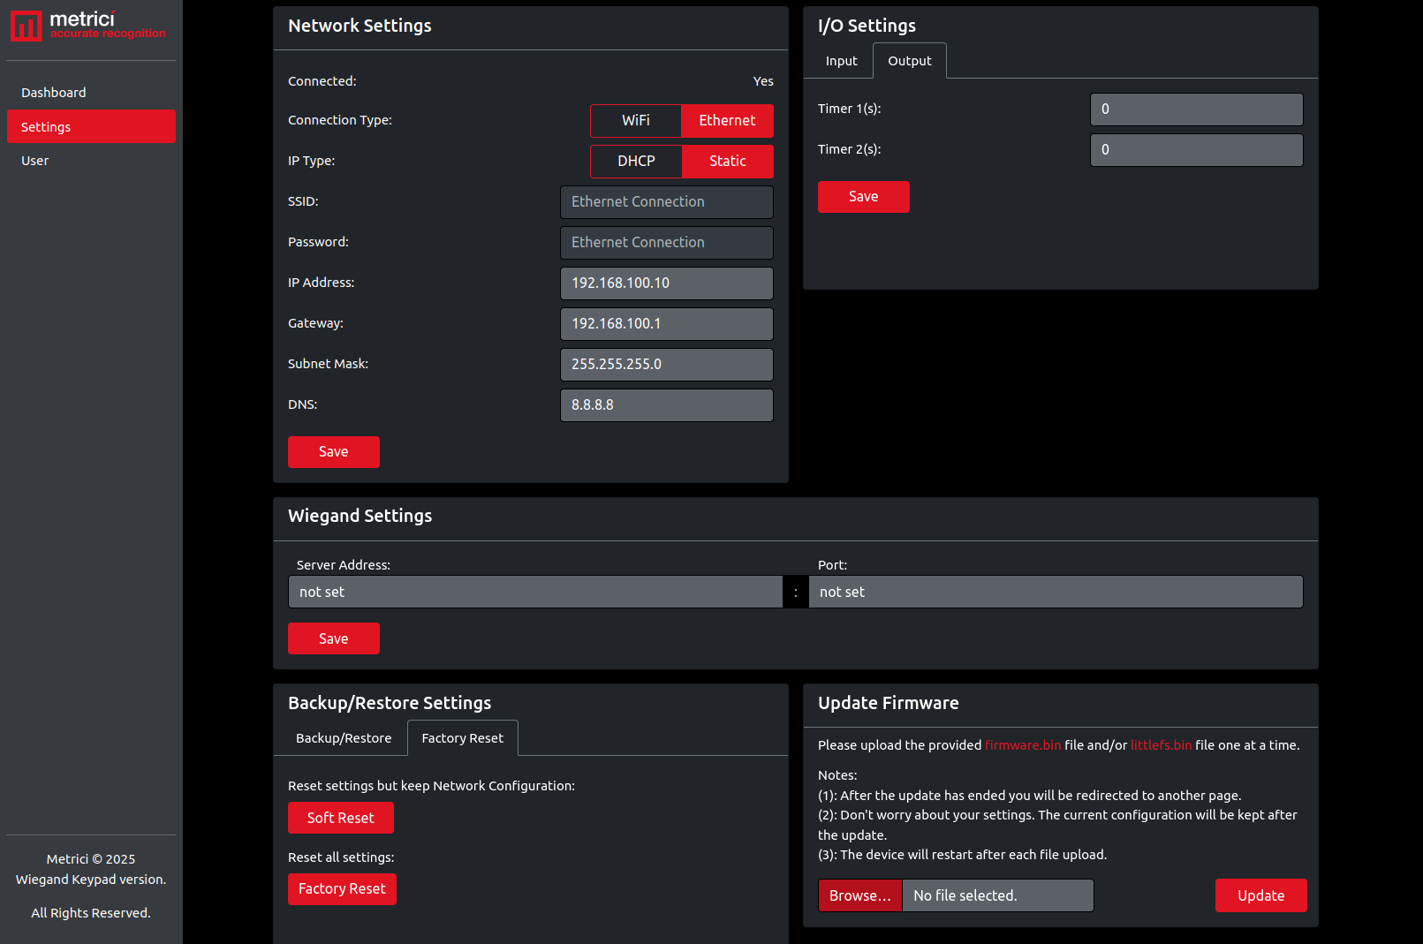Open the User page
This screenshot has width=1423, height=944.
click(91, 161)
